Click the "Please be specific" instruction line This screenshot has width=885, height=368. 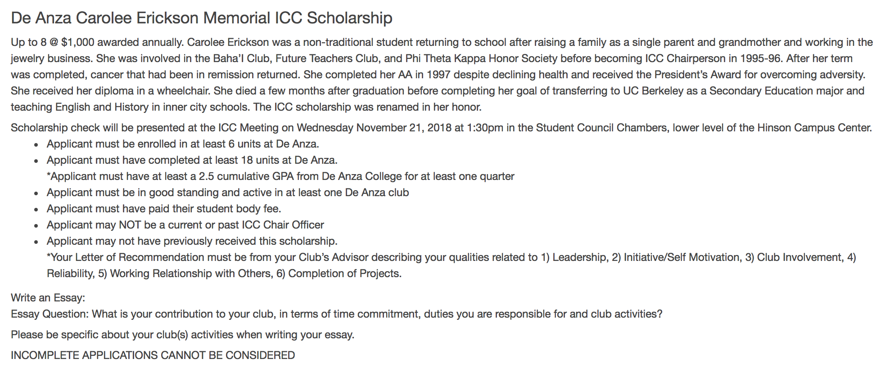(182, 335)
